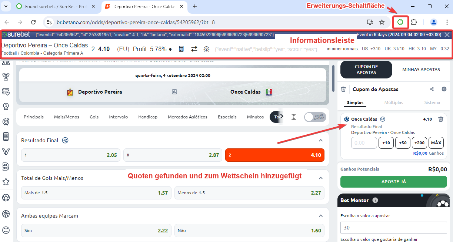Open favorites star in left sidebar
The image size is (453, 242).
pyautogui.click(x=6, y=182)
